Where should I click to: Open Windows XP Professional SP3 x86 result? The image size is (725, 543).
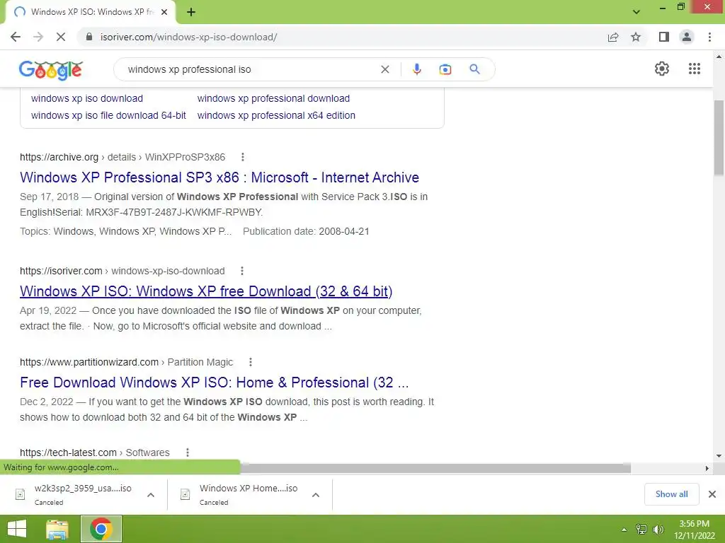219,177
